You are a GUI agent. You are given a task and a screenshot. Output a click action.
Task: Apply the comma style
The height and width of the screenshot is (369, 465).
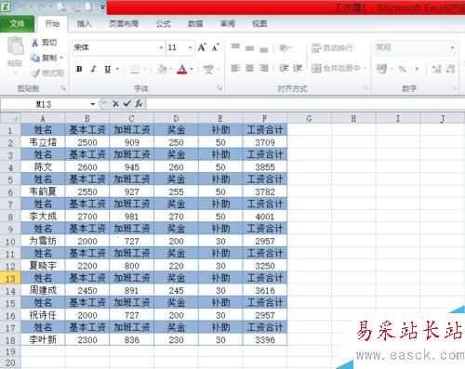(x=417, y=69)
